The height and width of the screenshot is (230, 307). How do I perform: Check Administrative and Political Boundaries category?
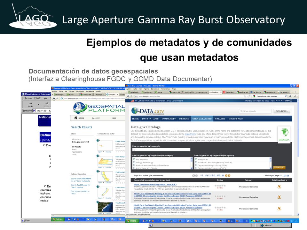coord(134,165)
